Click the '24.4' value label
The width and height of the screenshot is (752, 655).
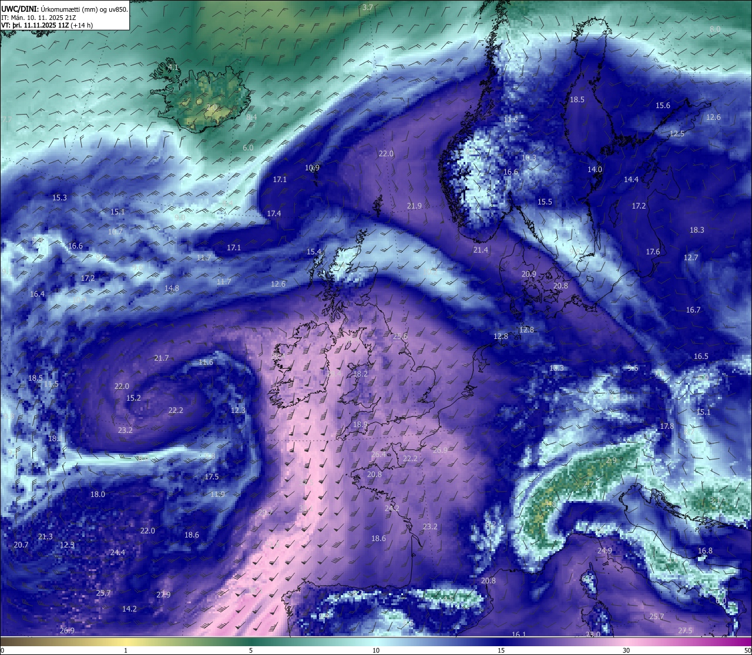pos(117,552)
